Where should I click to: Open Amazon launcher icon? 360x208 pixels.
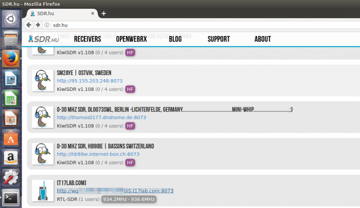click(11, 158)
